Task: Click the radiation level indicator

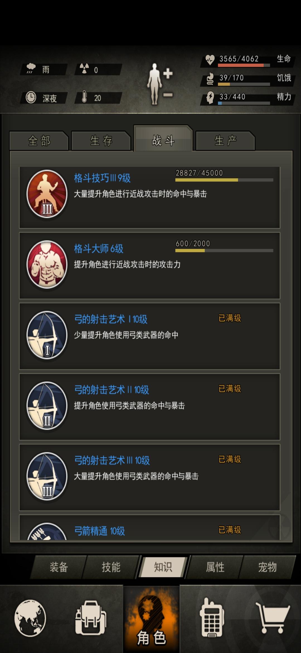Action: coord(98,69)
